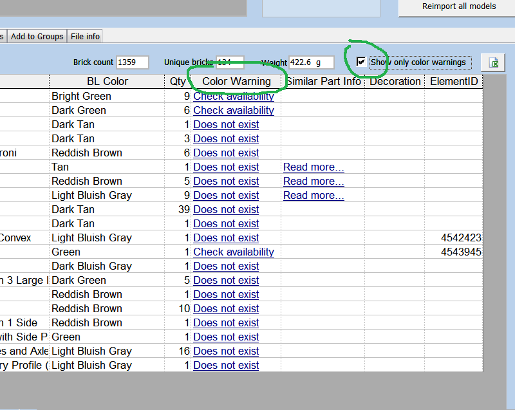
Task: Select the Bright Green color cell
Action: [107, 96]
